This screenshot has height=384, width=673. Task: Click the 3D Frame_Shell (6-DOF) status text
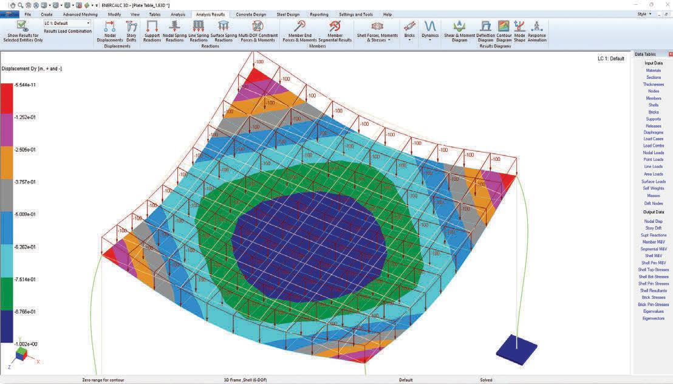click(x=245, y=380)
